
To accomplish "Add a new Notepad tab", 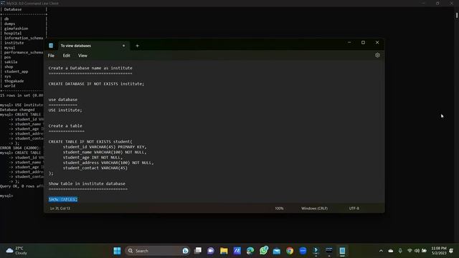I will point(137,46).
